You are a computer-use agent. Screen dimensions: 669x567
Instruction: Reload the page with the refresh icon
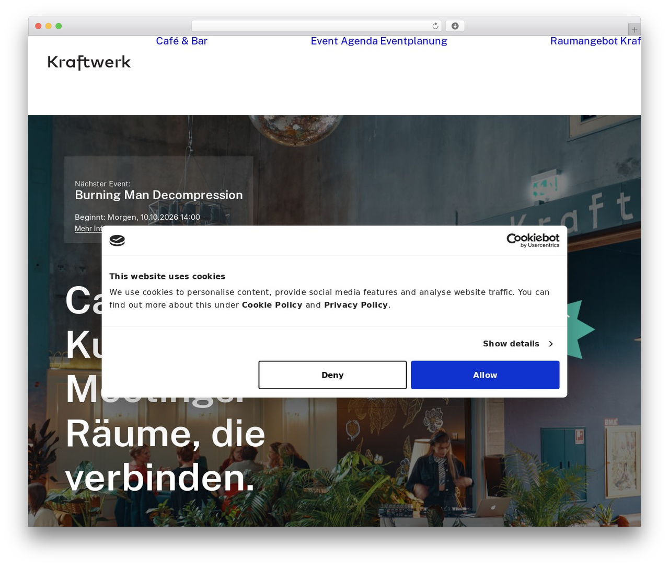pyautogui.click(x=435, y=26)
